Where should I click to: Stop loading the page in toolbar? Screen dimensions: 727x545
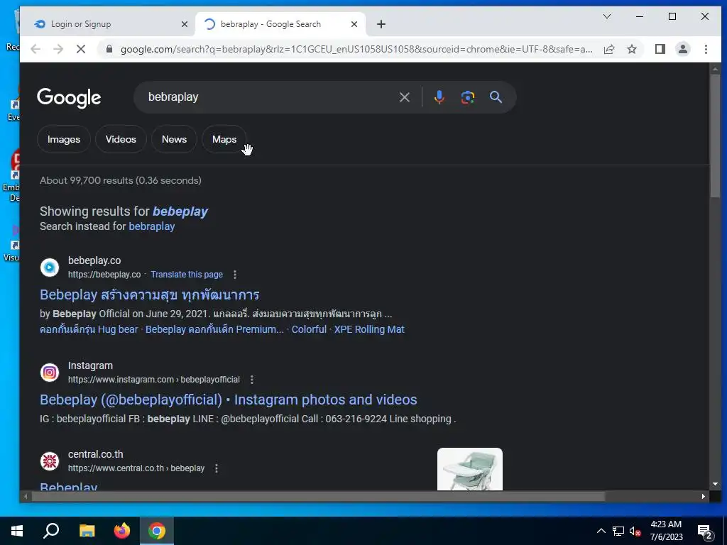click(x=81, y=49)
